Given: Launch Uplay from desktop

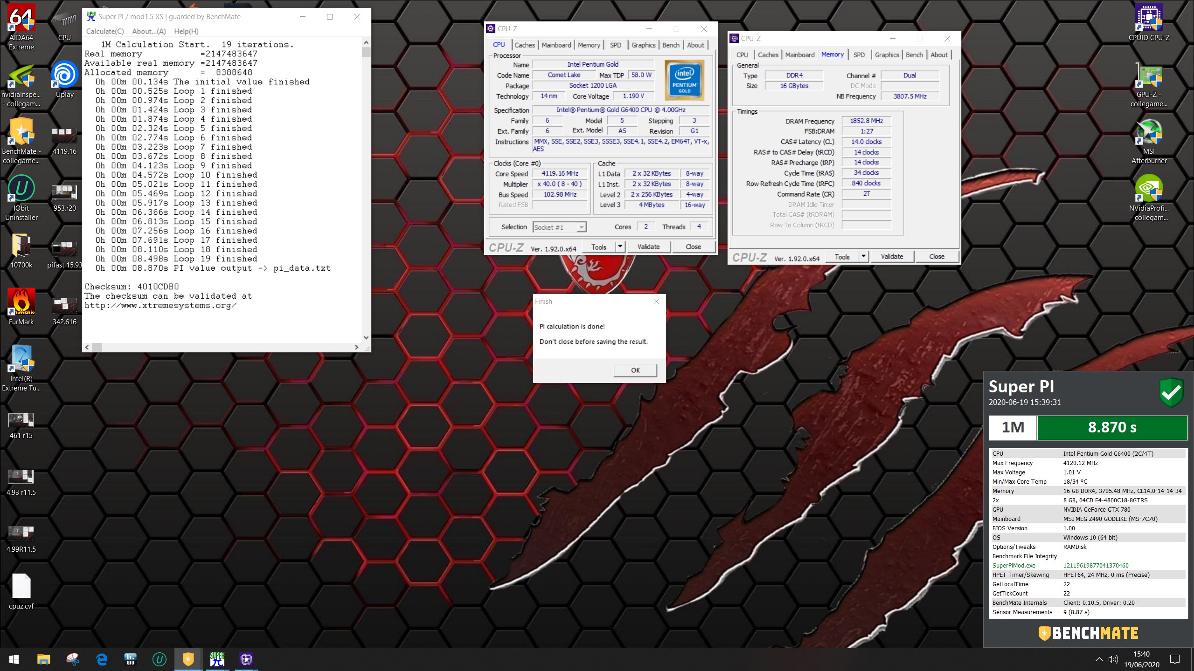Looking at the screenshot, I should tap(64, 79).
